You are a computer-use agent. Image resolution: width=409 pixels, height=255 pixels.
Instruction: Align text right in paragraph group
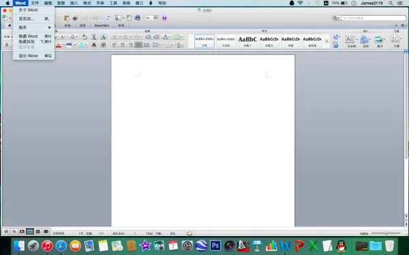pyautogui.click(x=130, y=45)
